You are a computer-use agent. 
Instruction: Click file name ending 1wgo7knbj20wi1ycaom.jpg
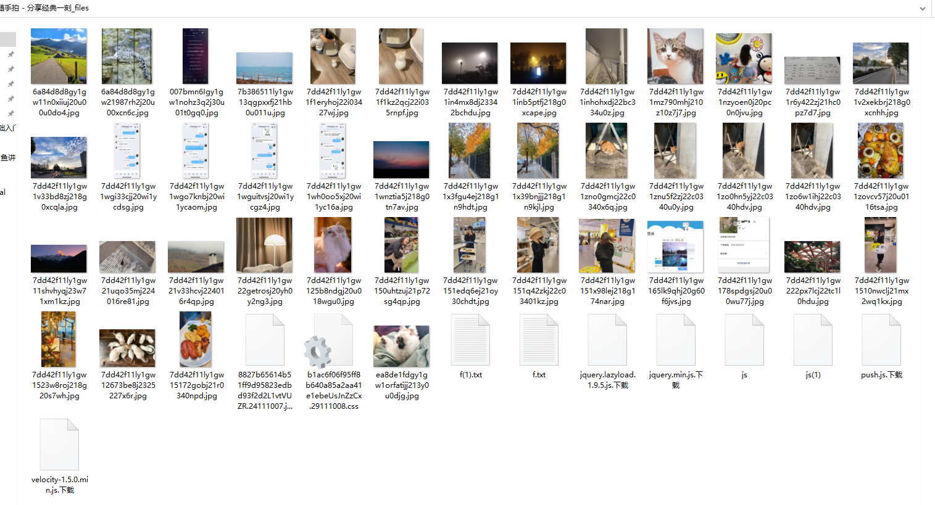196,197
